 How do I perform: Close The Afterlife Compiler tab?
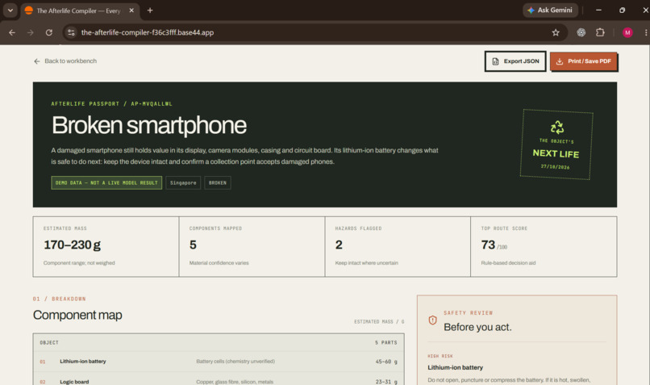[131, 10]
